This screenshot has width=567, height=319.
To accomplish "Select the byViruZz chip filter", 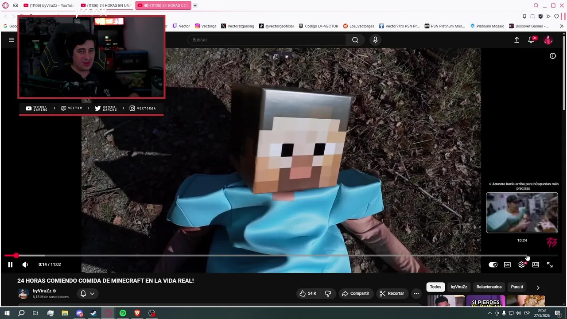I will [458, 287].
